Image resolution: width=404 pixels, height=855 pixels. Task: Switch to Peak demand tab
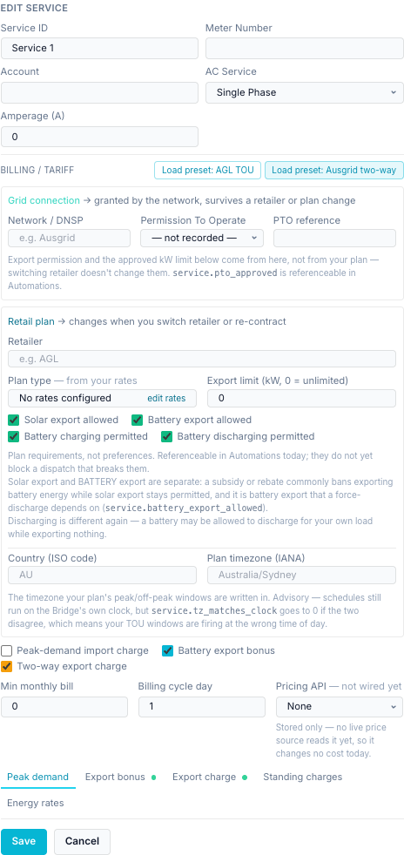point(37,777)
